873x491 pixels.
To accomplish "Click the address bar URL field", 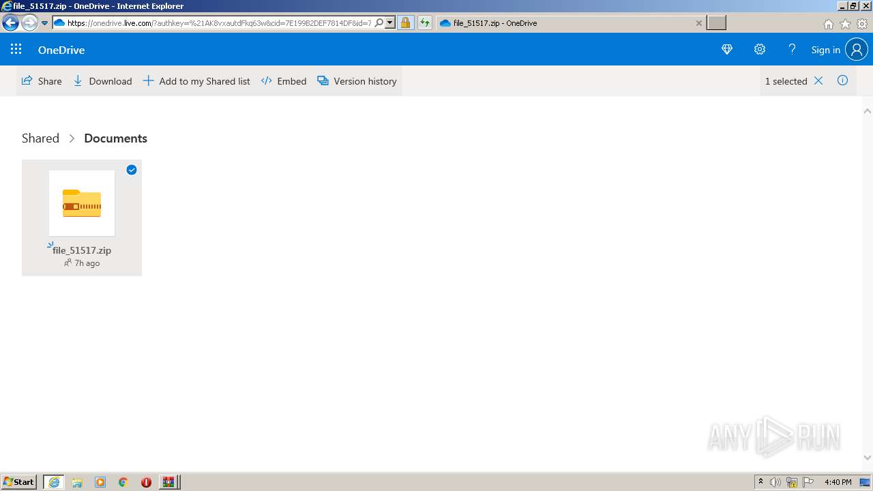I will (x=220, y=23).
